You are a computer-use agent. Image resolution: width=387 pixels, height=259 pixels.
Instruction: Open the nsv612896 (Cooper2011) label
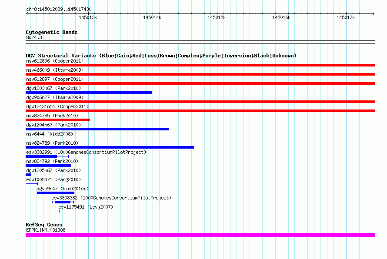point(55,61)
